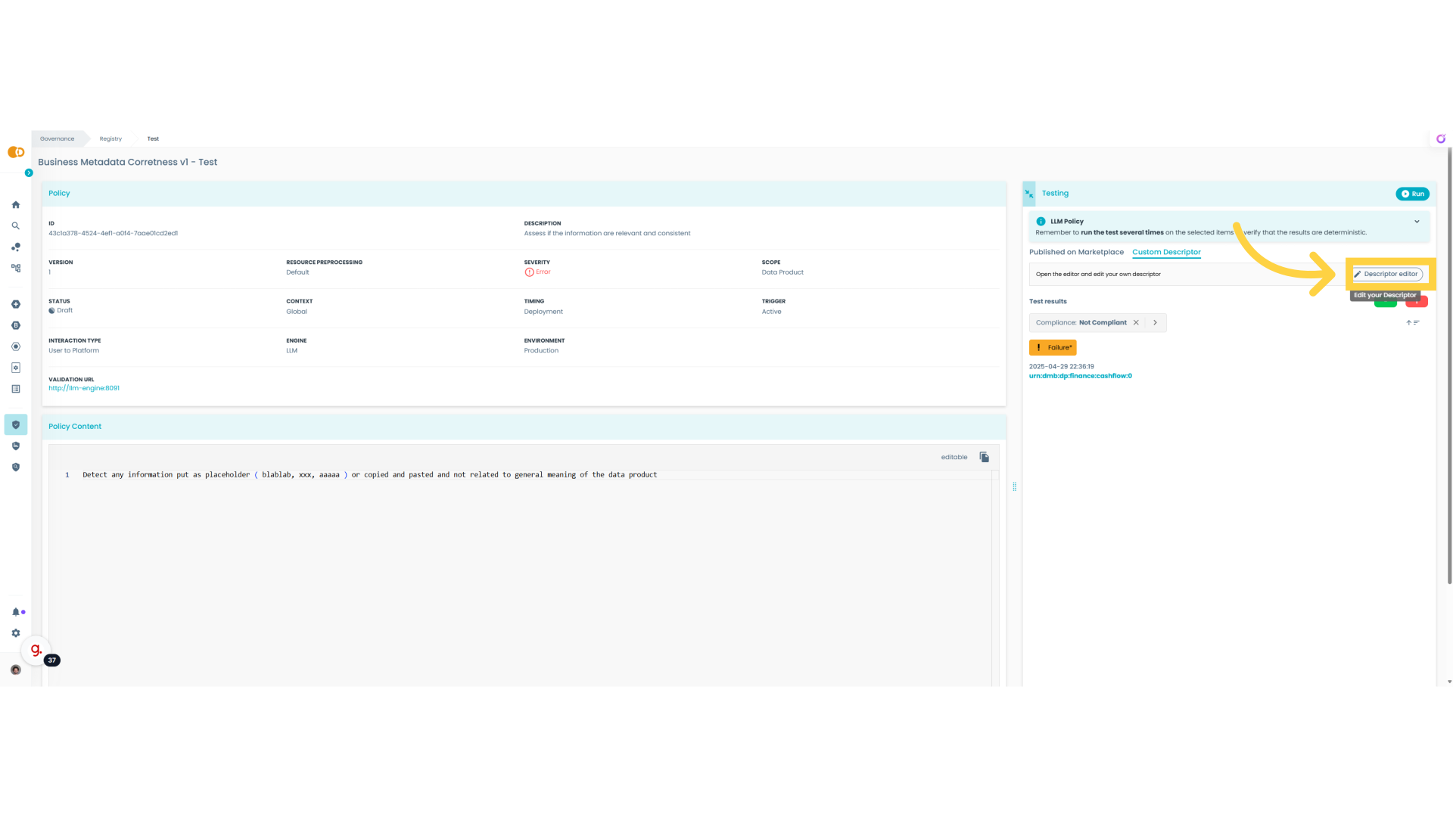
Task: Select the Custom Descriptor tab
Action: 1166,252
